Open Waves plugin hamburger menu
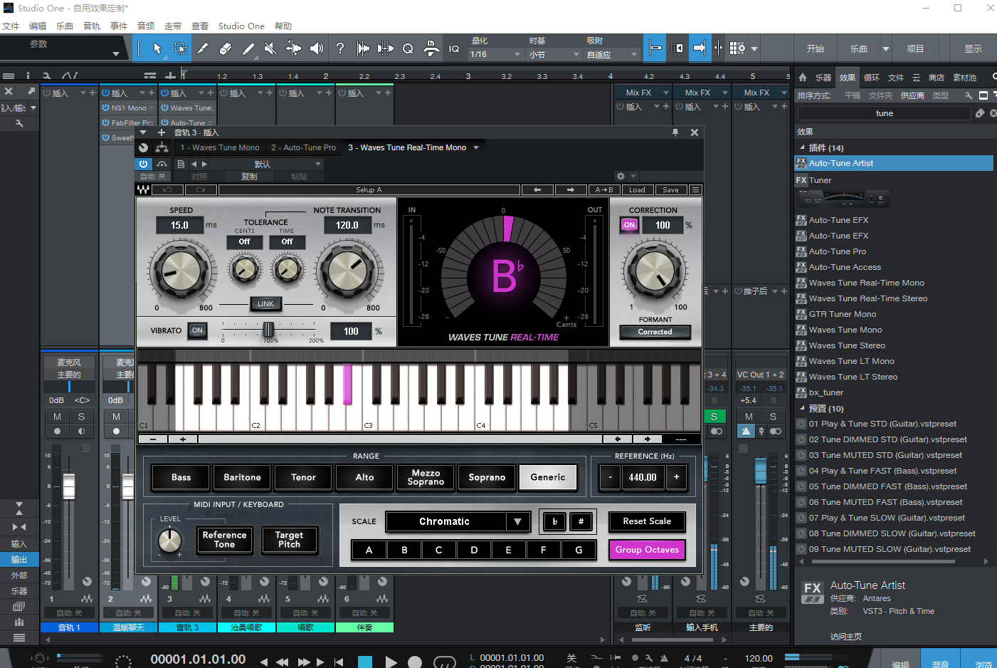 point(695,190)
